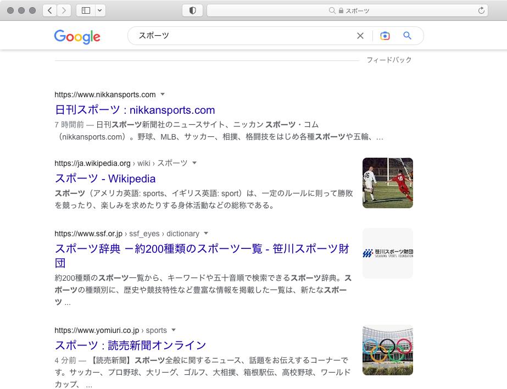Click the https://www.ssf.or.jp breadcrumb text
The image size is (507, 389).
pyautogui.click(x=88, y=234)
